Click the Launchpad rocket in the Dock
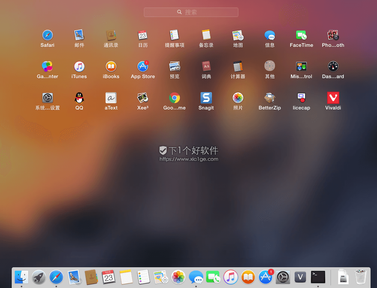The width and height of the screenshot is (377, 288). click(x=39, y=277)
